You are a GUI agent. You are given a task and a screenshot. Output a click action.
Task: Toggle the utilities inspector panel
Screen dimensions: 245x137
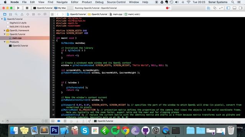pyautogui.click(x=240, y=8)
